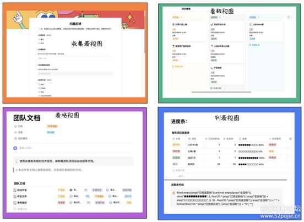
Task: Open the first document row icon in 团队文档 table
Action: (x=15, y=190)
